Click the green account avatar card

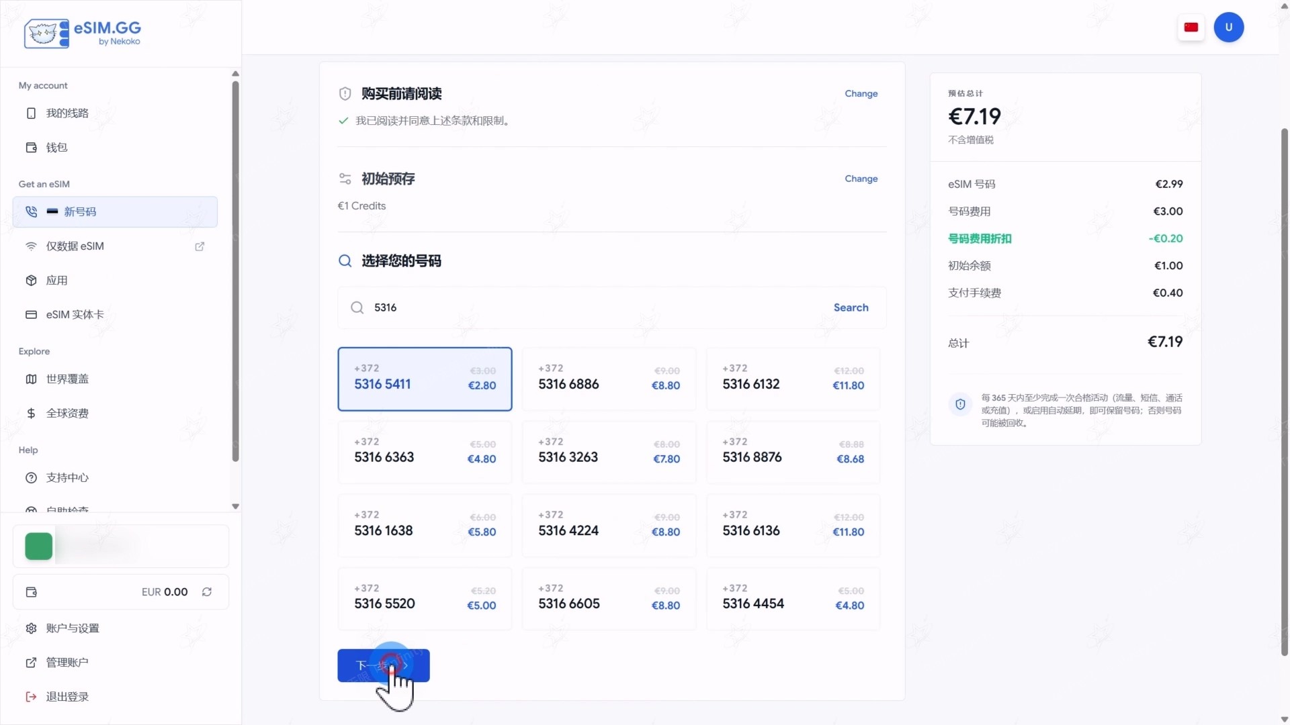click(121, 546)
